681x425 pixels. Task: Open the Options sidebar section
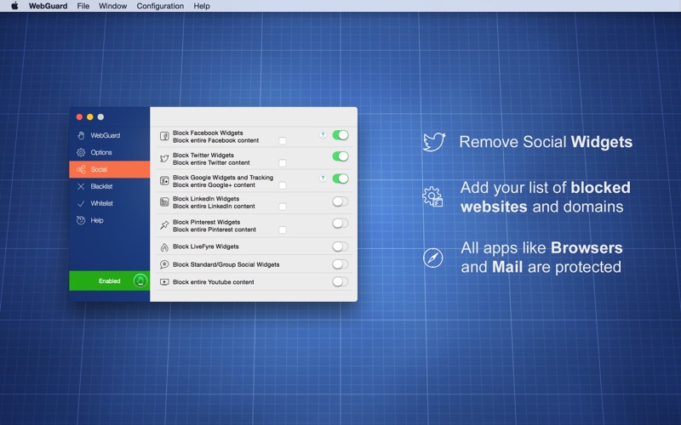pos(110,152)
